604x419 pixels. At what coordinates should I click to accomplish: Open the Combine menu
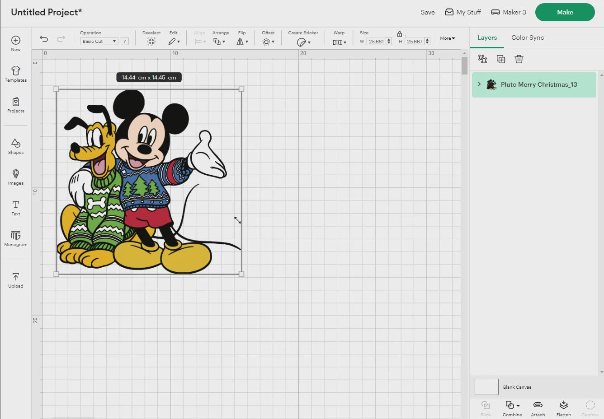pos(512,409)
